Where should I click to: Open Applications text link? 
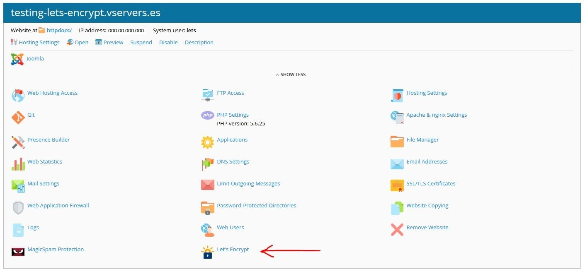click(232, 139)
